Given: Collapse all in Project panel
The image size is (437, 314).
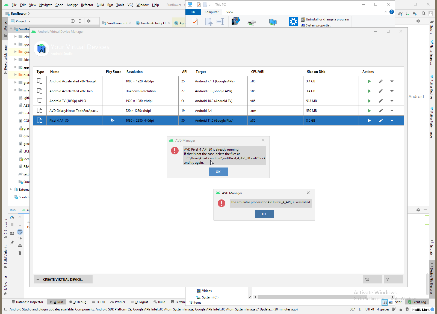Looking at the screenshot, I should pyautogui.click(x=80, y=21).
